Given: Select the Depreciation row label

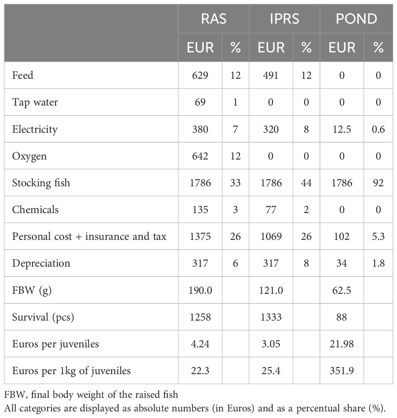Looking at the screenshot, I should click(41, 263).
